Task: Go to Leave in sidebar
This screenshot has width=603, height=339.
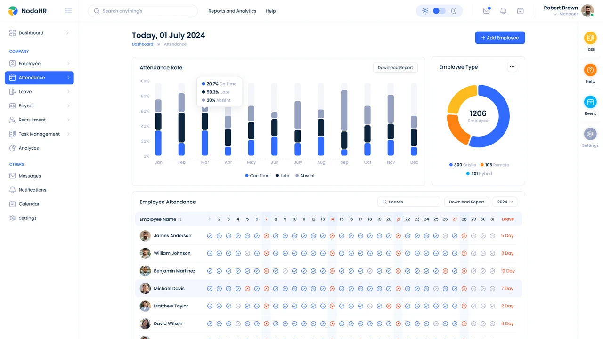Action: (x=39, y=92)
